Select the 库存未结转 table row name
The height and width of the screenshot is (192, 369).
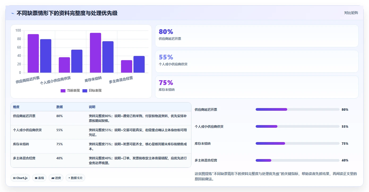(x=21, y=144)
